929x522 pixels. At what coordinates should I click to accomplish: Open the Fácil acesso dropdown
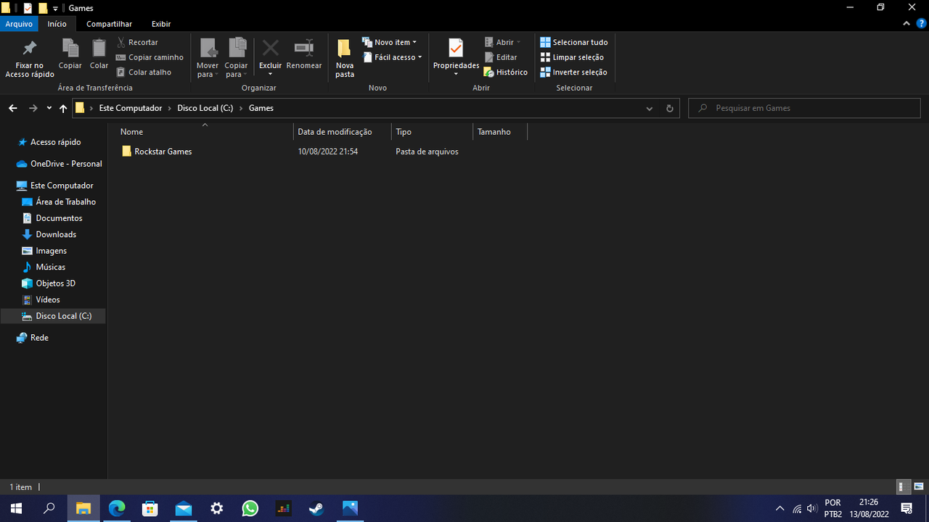coord(392,57)
